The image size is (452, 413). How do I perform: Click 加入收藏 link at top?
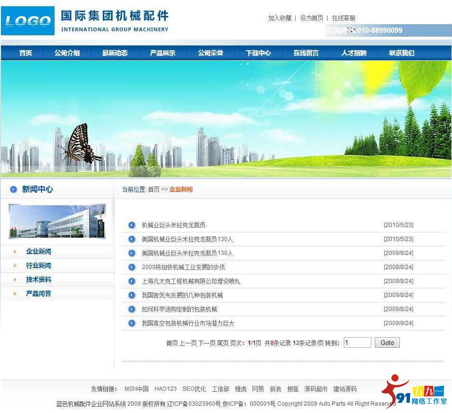click(x=280, y=18)
